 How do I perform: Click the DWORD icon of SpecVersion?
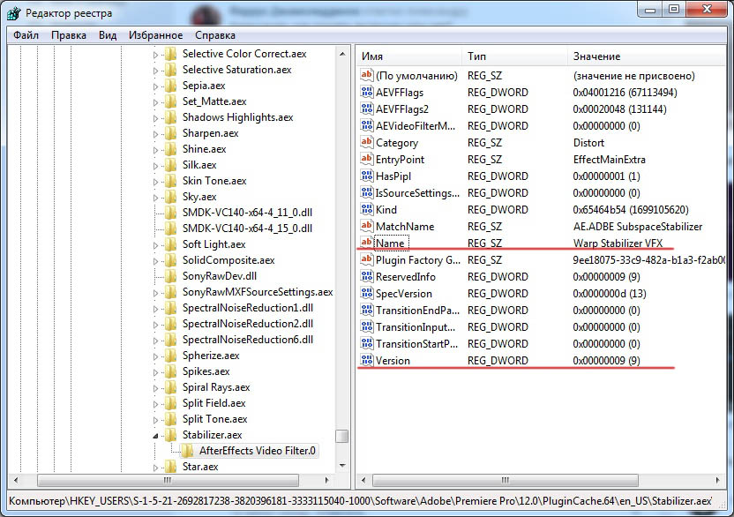(x=366, y=293)
